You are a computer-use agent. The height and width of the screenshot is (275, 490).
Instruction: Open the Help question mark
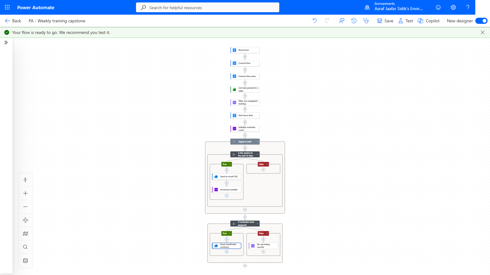[468, 7]
